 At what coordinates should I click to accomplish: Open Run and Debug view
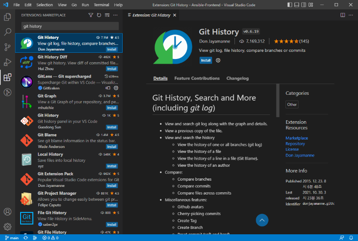(7, 62)
